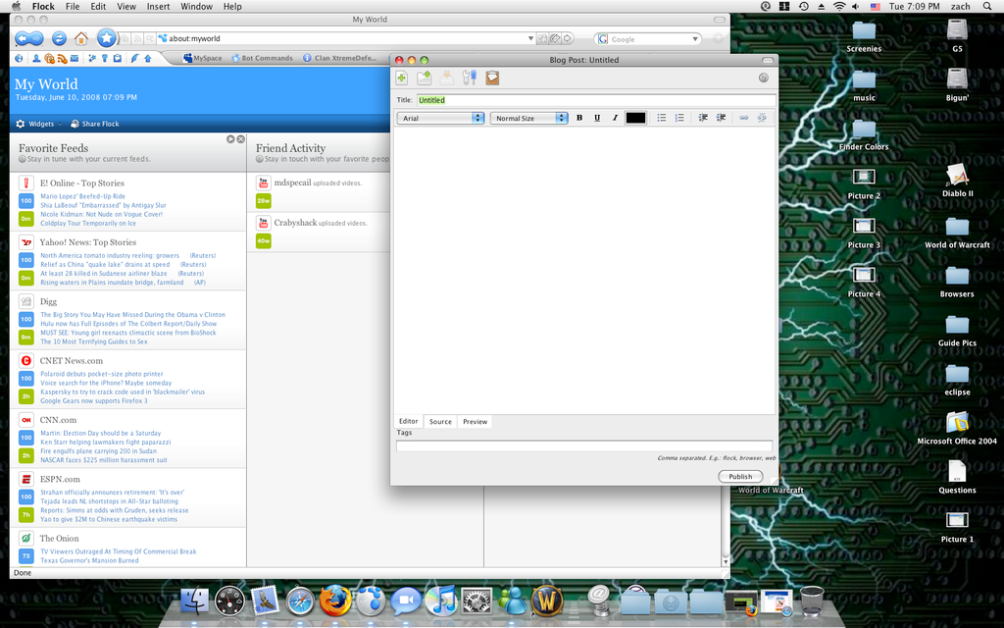Viewport: 1004px width, 628px height.
Task: Open the World of Warcraft desktop folder
Action: (x=957, y=233)
